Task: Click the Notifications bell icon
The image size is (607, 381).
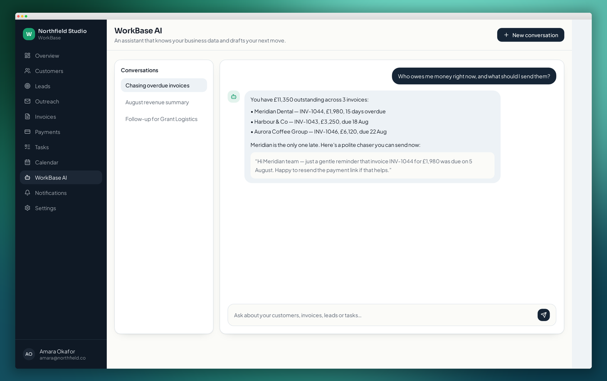Action: [x=27, y=193]
